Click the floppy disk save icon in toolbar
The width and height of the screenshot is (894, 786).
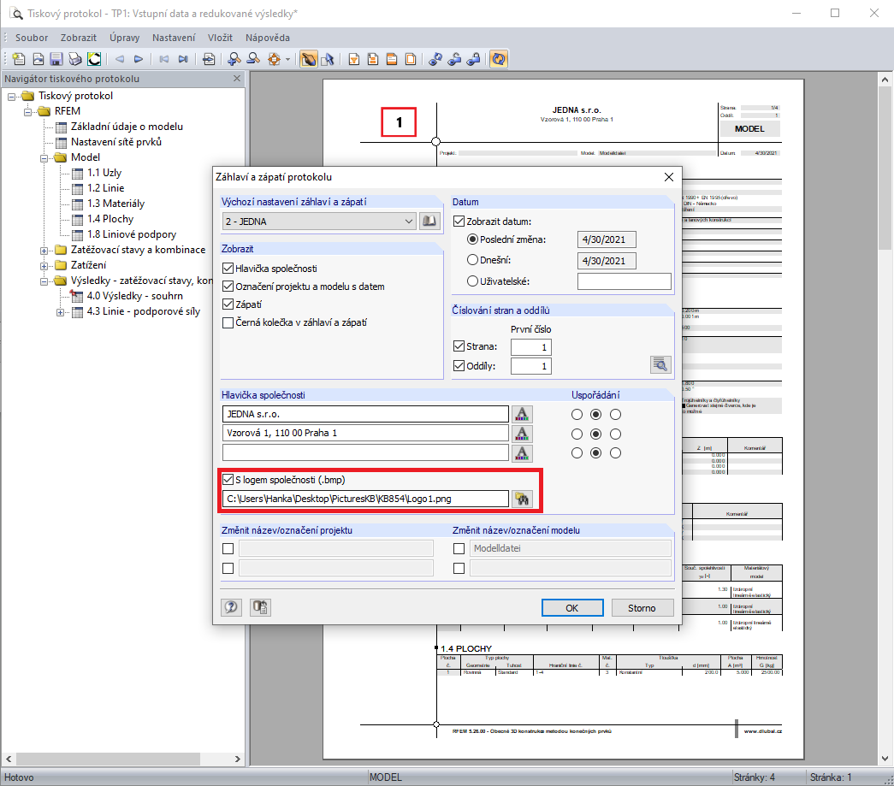click(x=56, y=59)
